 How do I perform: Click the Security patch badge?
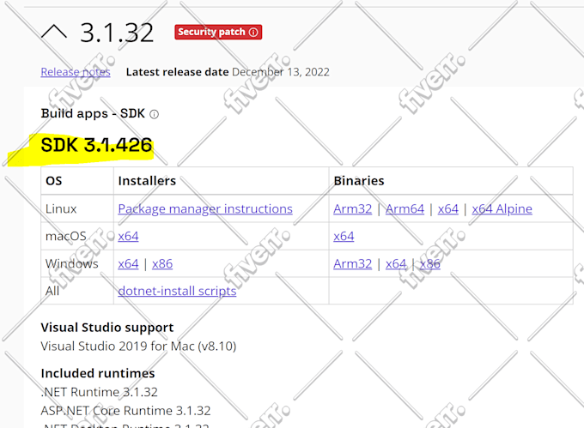pyautogui.click(x=218, y=32)
